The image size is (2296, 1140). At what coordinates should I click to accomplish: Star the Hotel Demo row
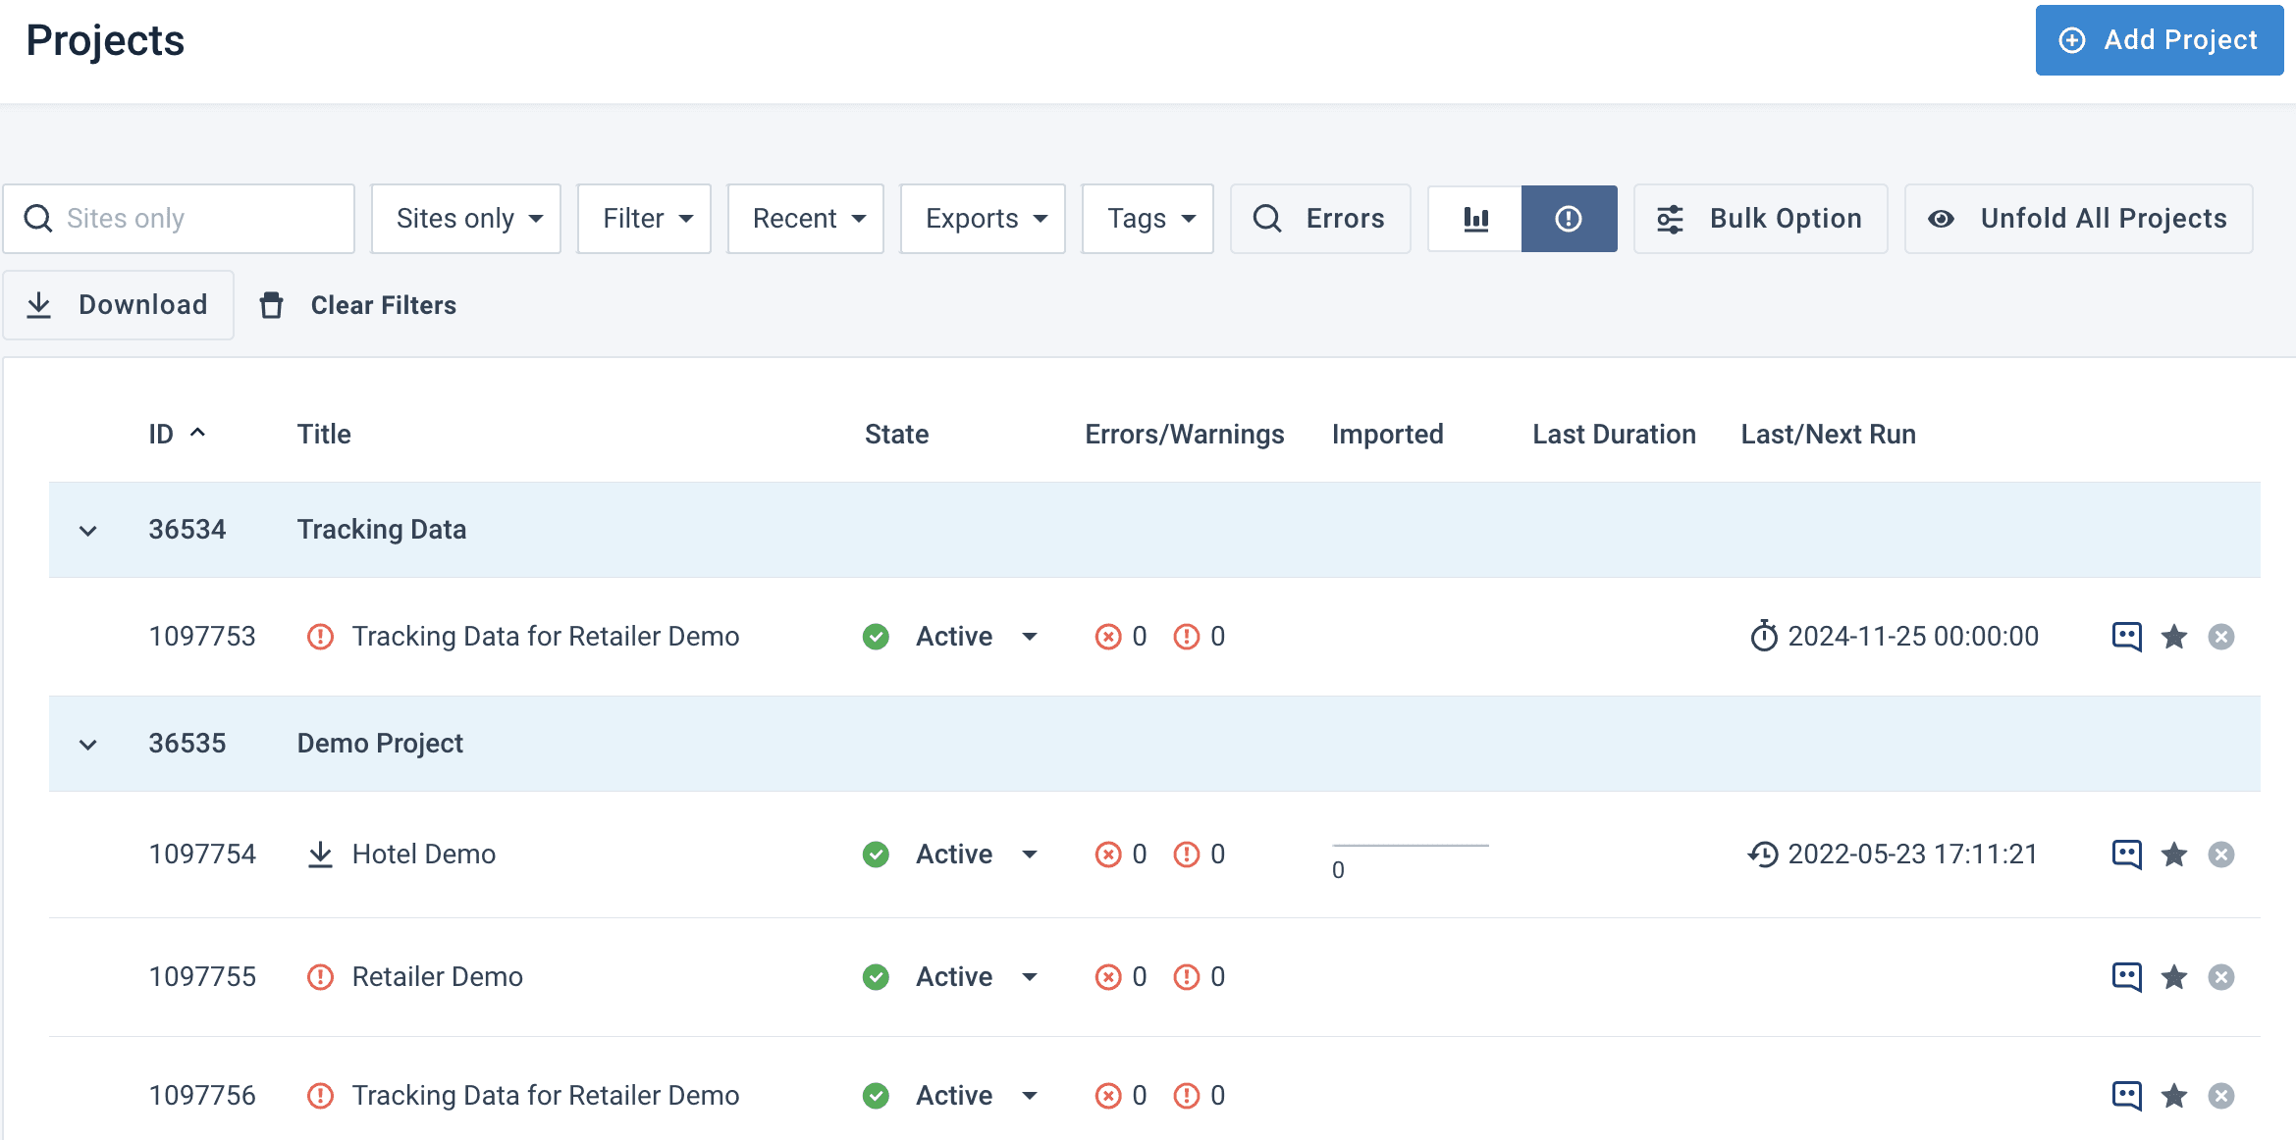(2174, 855)
